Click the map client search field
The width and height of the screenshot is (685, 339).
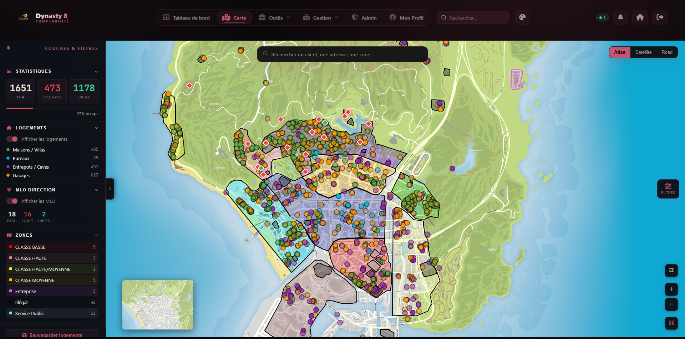click(342, 55)
